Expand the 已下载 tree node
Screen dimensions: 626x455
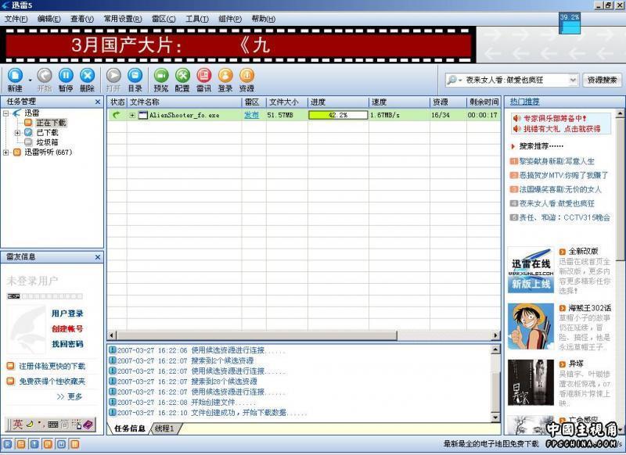tap(17, 133)
